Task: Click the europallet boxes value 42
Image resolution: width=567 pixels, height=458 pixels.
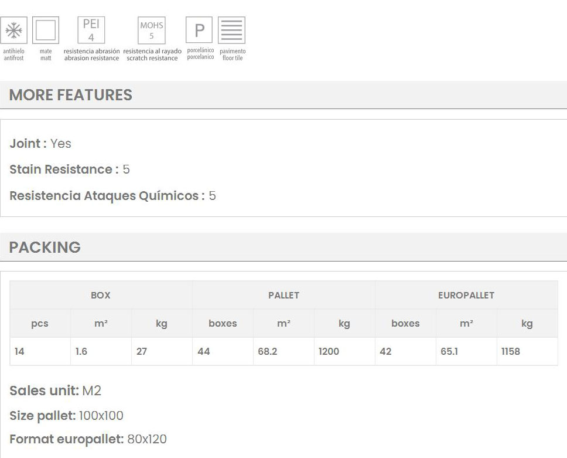Action: pos(385,352)
